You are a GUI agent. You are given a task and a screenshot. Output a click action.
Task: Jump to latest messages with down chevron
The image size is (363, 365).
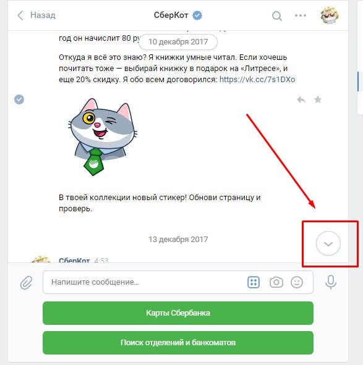pos(328,243)
